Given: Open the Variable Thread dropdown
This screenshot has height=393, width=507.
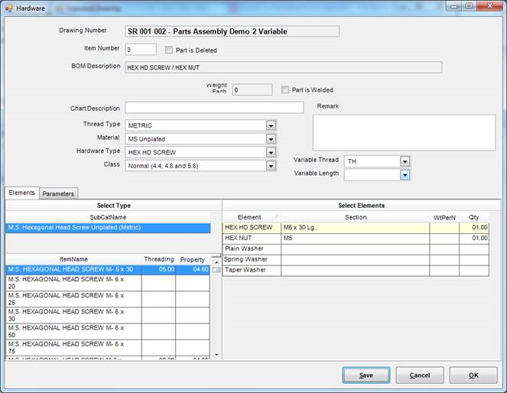Looking at the screenshot, I should (405, 161).
